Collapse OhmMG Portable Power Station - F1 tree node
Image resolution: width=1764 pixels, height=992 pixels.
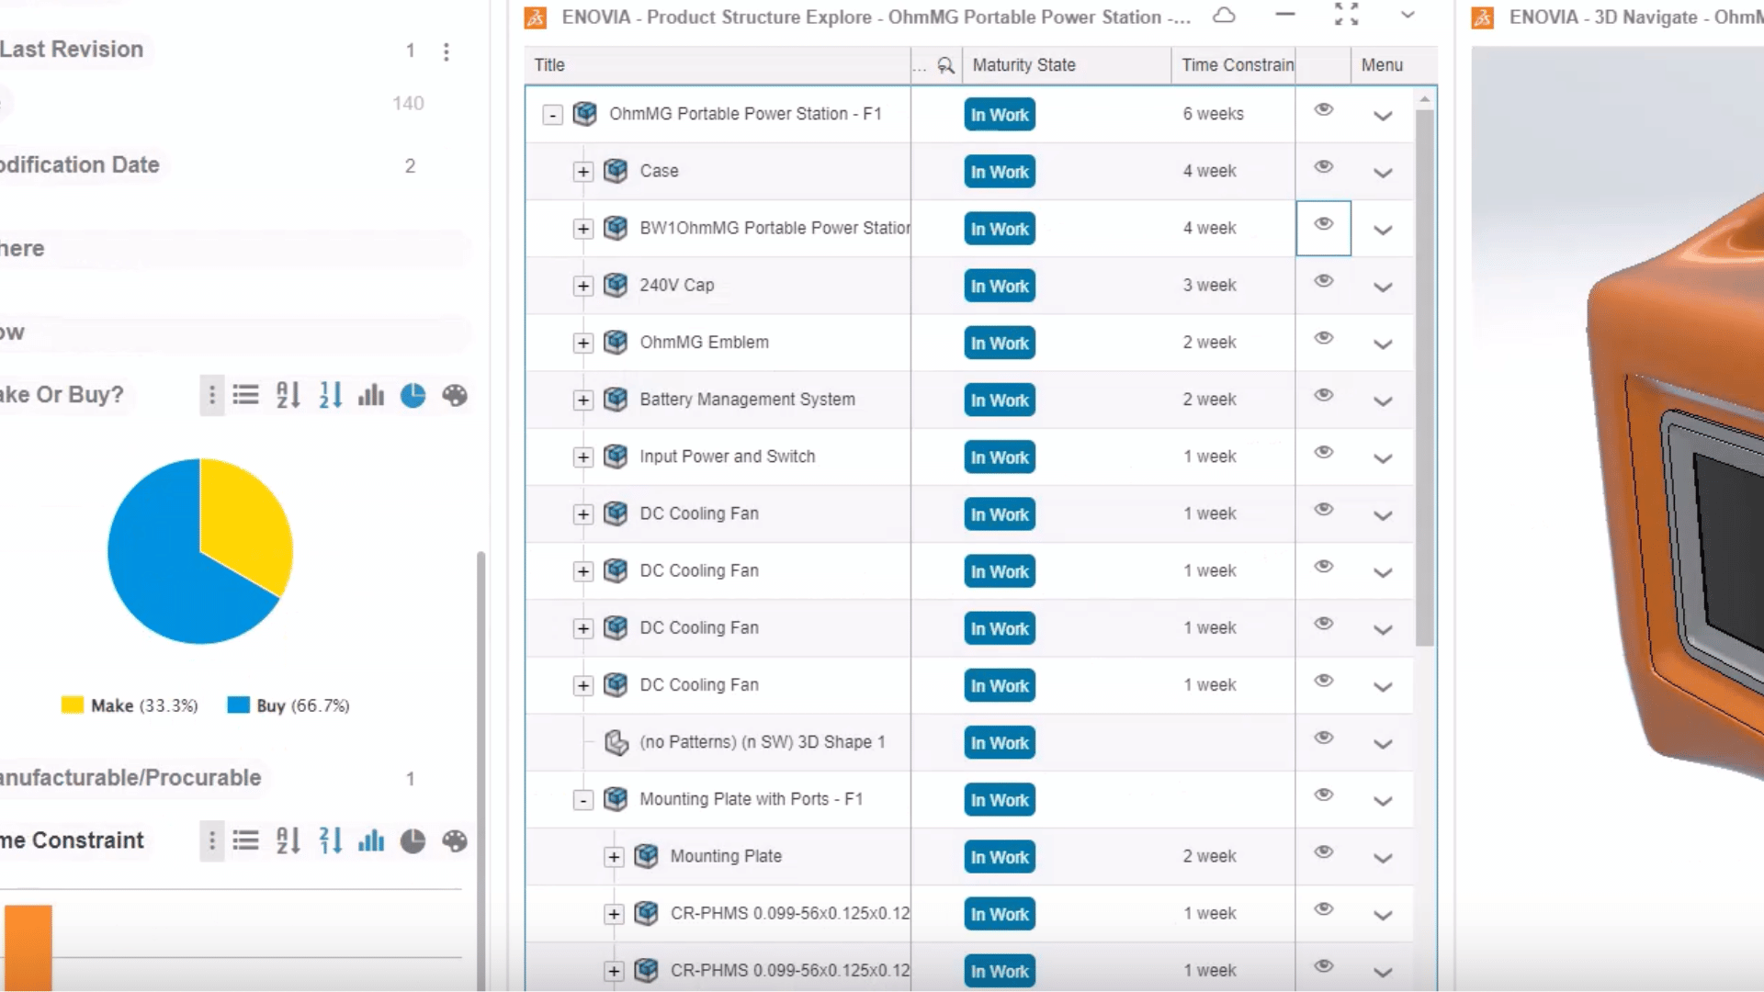click(x=552, y=115)
